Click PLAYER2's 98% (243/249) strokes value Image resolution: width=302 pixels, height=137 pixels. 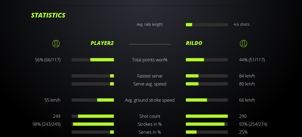[x=46, y=124]
